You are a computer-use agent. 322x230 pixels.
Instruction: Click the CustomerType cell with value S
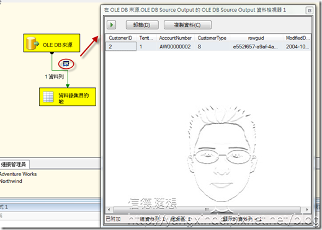point(212,46)
